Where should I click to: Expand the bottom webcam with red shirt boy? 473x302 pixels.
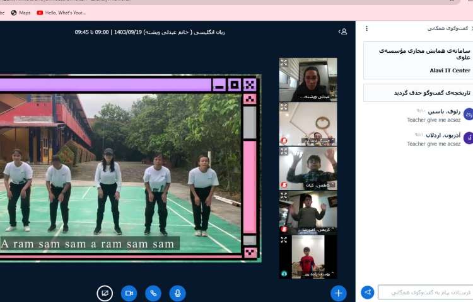click(284, 240)
